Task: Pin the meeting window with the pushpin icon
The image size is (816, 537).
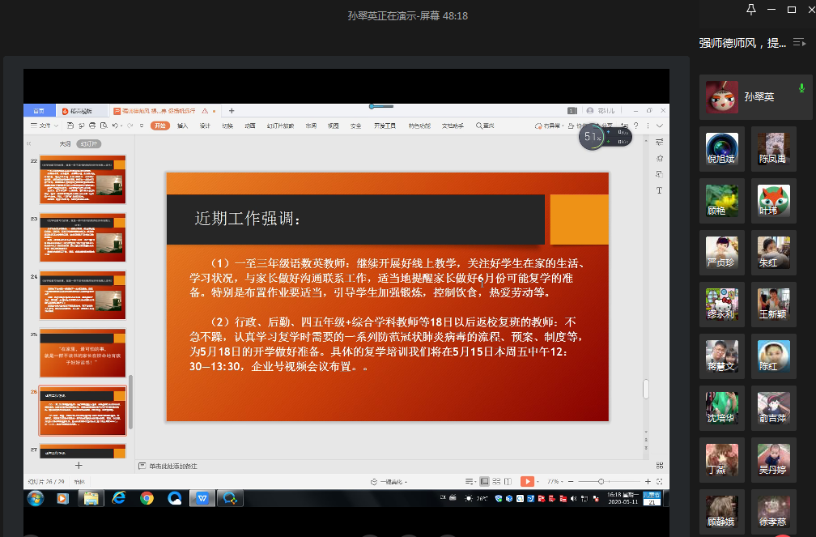Action: (x=751, y=10)
